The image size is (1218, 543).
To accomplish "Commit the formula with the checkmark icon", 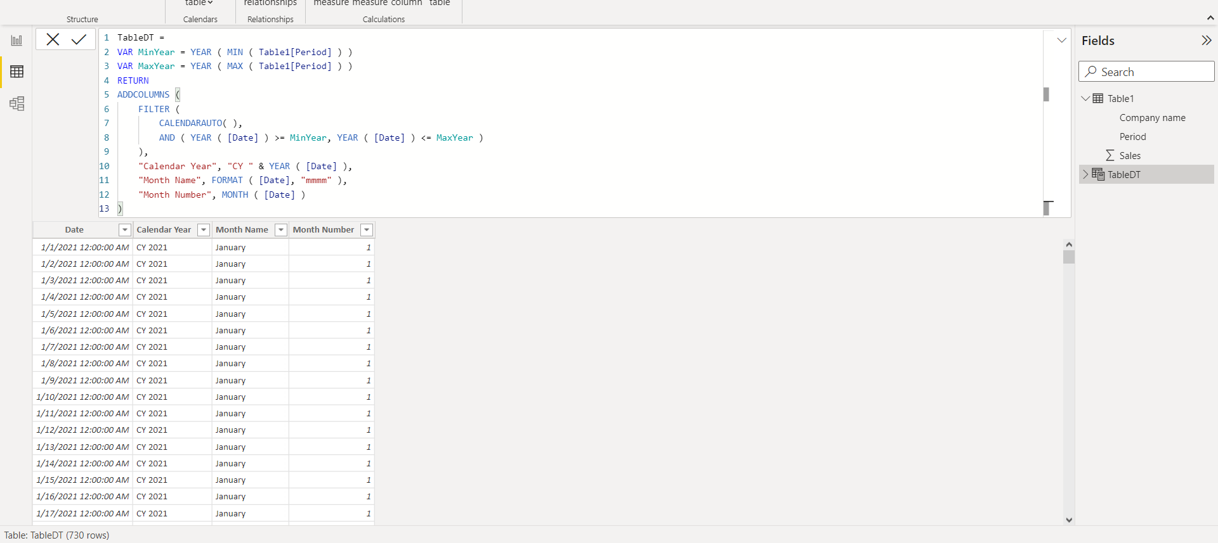I will tap(79, 39).
